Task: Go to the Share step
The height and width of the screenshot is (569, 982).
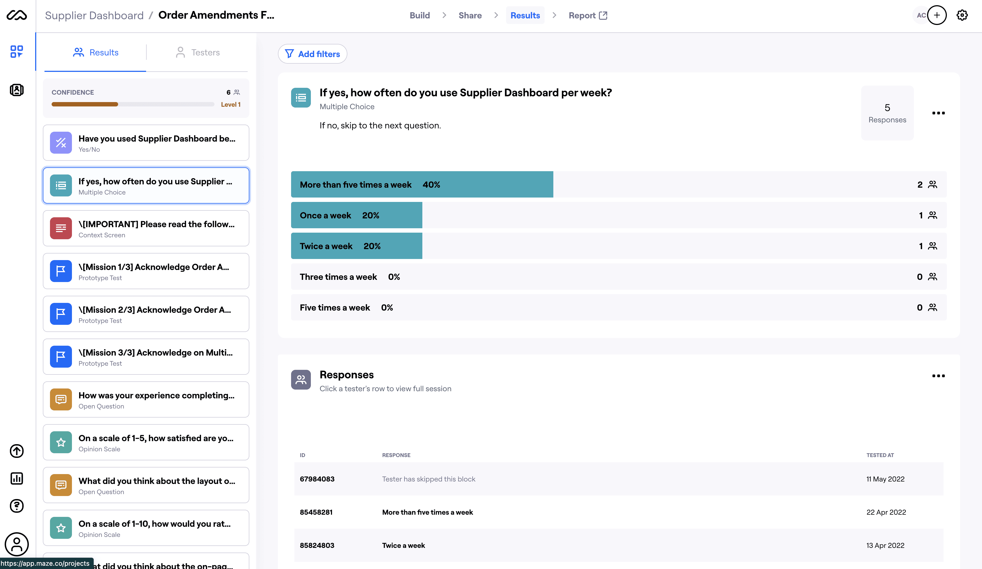Action: pyautogui.click(x=470, y=15)
